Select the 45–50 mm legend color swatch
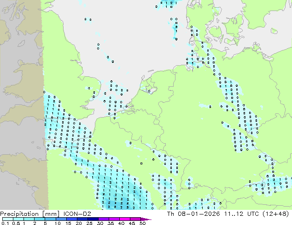Image resolution: width=292 pixels, height=225 pixels. (135, 219)
